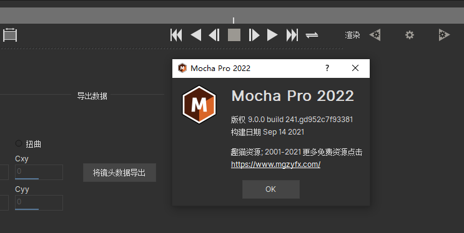Step forward one frame

pos(254,35)
